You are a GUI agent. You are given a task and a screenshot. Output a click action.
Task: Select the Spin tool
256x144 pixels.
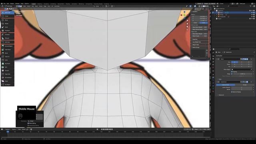click(x=8, y=67)
